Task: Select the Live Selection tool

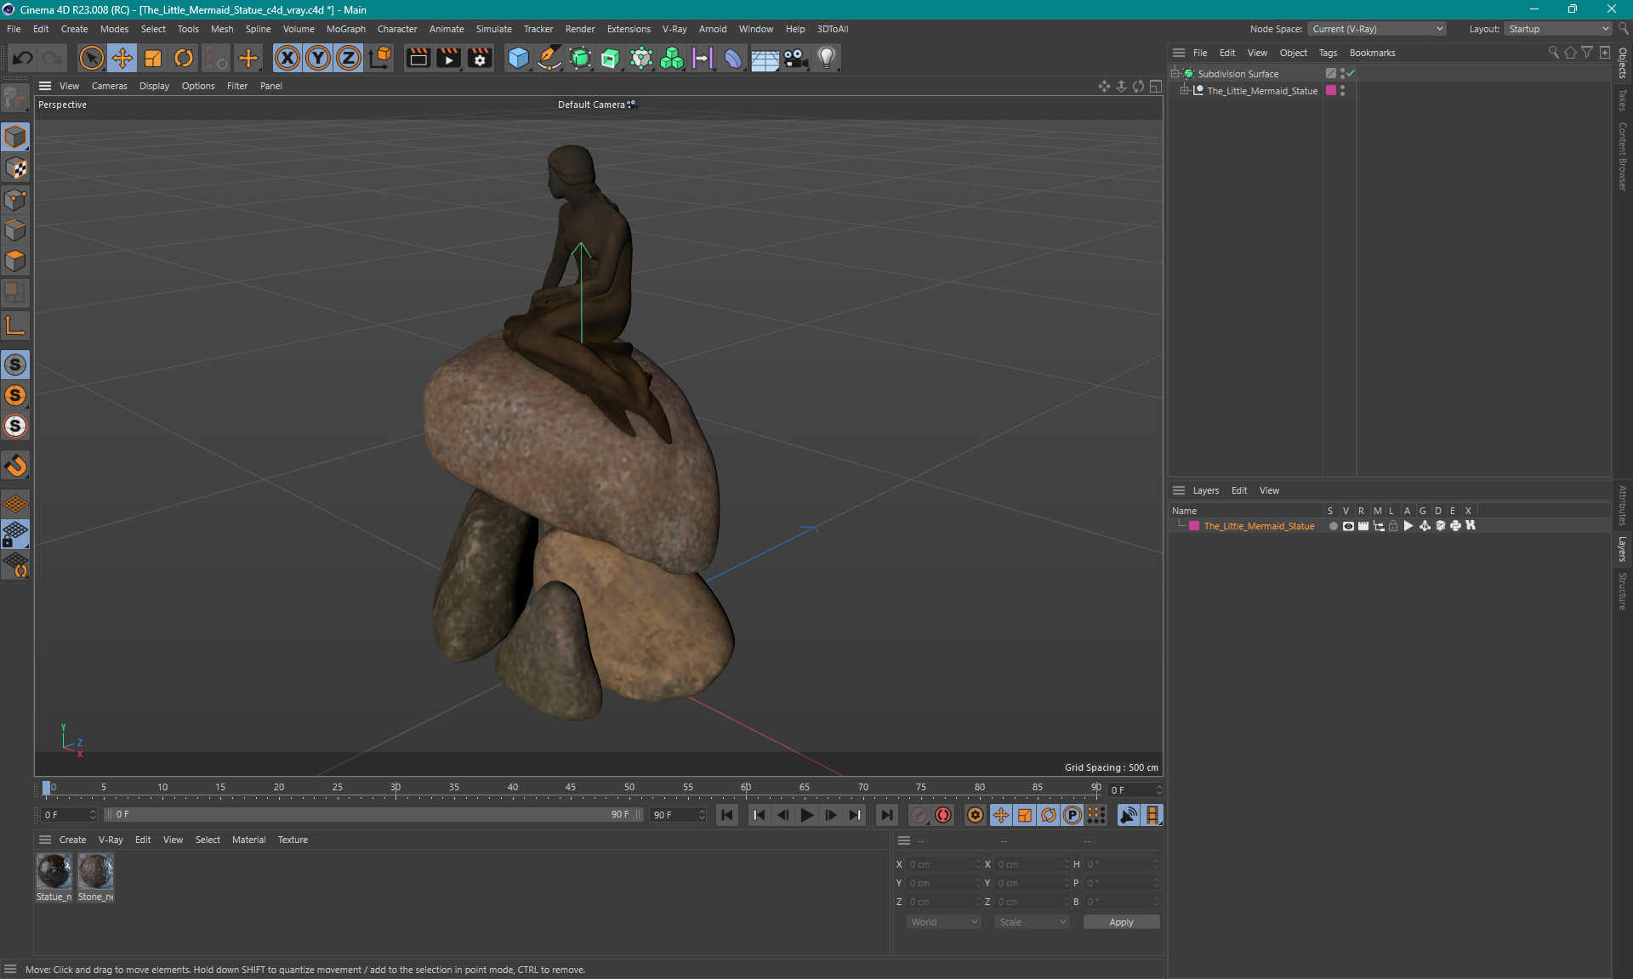Action: 91,58
